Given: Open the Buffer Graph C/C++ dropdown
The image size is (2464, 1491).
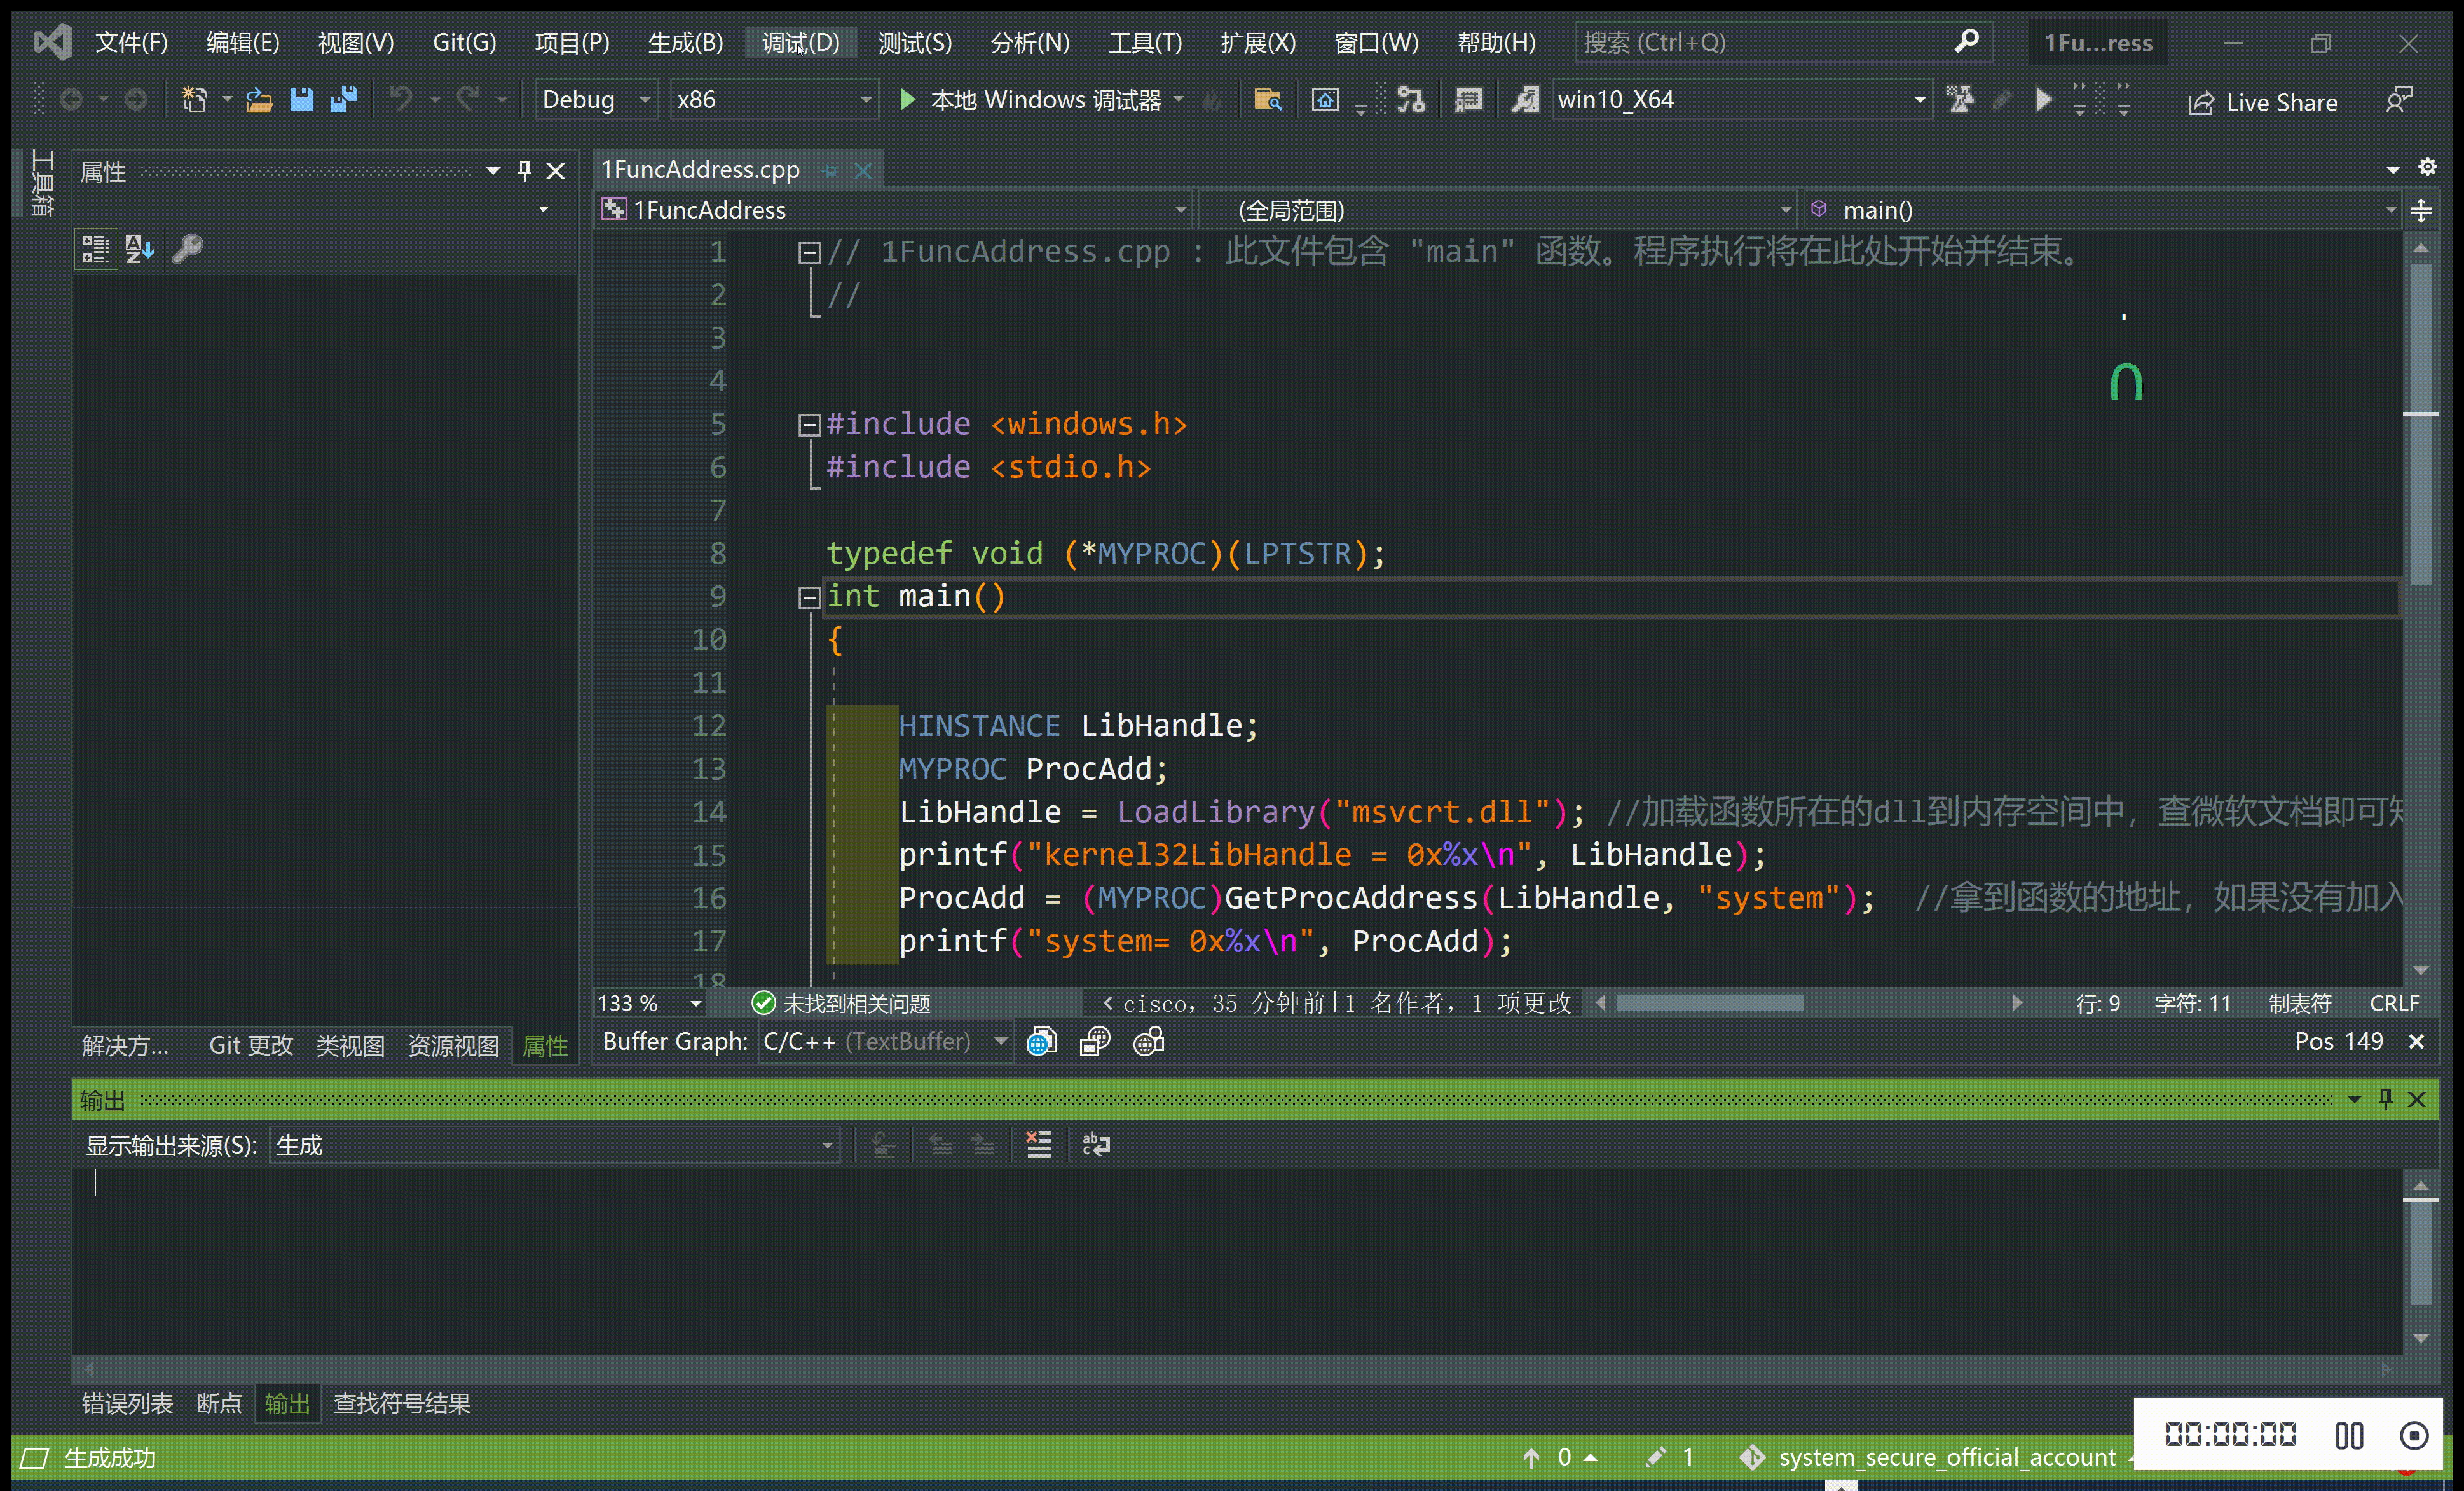Looking at the screenshot, I should pyautogui.click(x=885, y=1042).
